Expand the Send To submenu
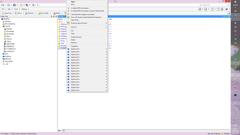 (x=87, y=27)
